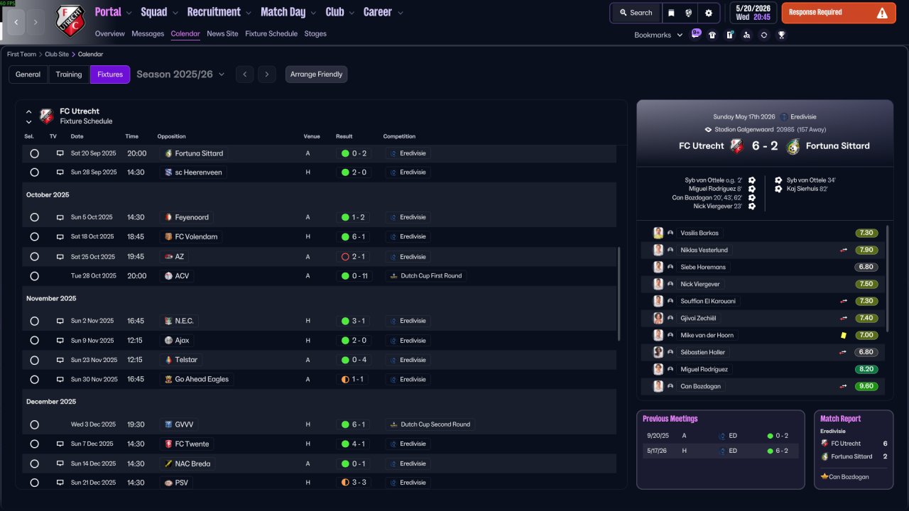Screen dimensions: 909x511
Task: Select the GVVV fixture radio button
Action: tap(34, 424)
